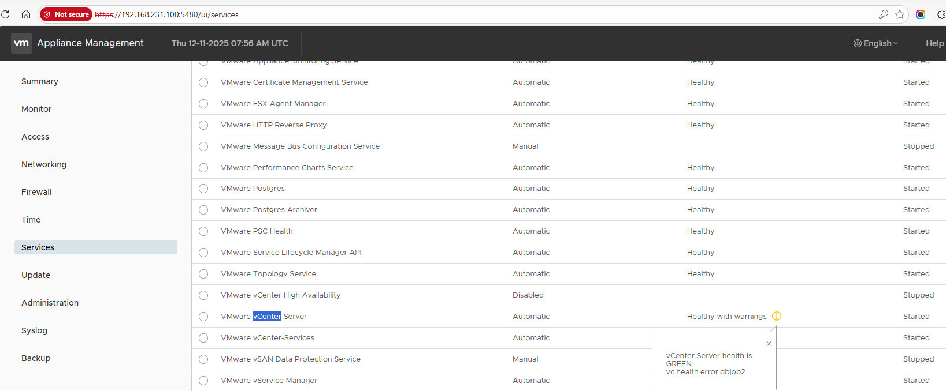Open the Firewall section
946x391 pixels.
pyautogui.click(x=36, y=192)
